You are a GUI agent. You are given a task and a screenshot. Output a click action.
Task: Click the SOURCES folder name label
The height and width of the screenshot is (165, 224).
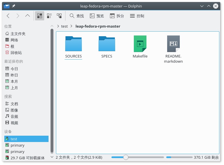[74, 56]
